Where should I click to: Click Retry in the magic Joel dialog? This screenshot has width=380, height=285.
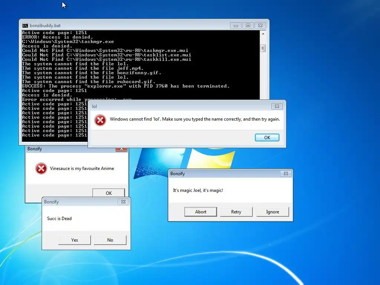point(236,212)
